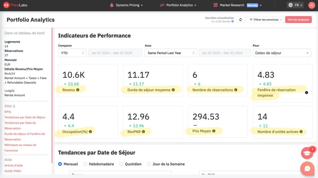Screen dimensions: 318x178
Task: Click the info icon next to Prix Moyen
Action: click(214, 131)
